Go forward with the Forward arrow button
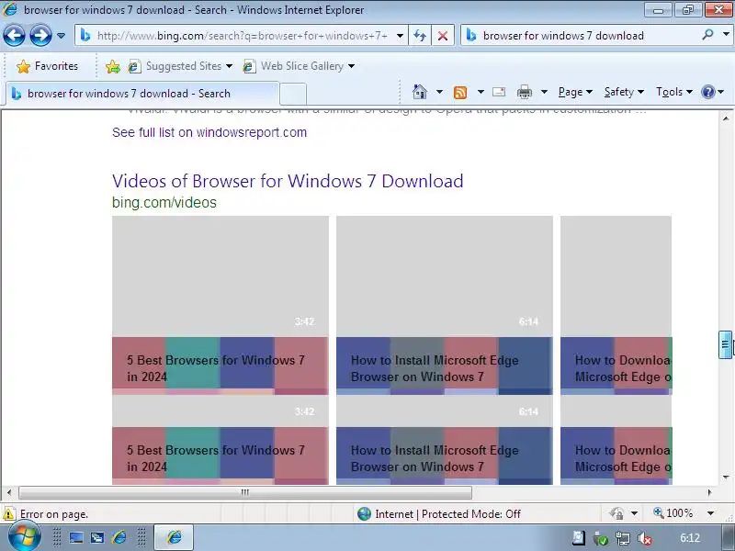 (x=40, y=36)
